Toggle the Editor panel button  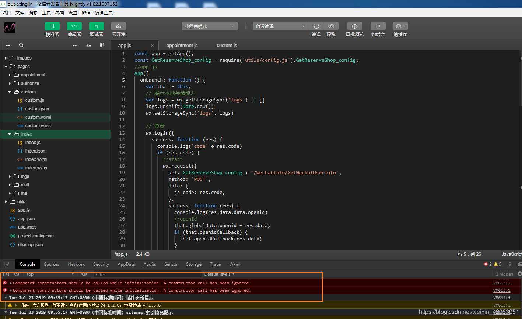74,26
